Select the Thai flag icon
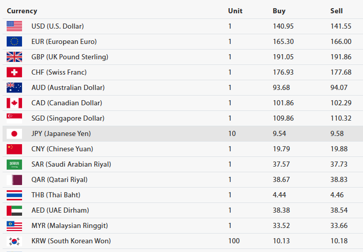363x252 pixels. pos(14,195)
